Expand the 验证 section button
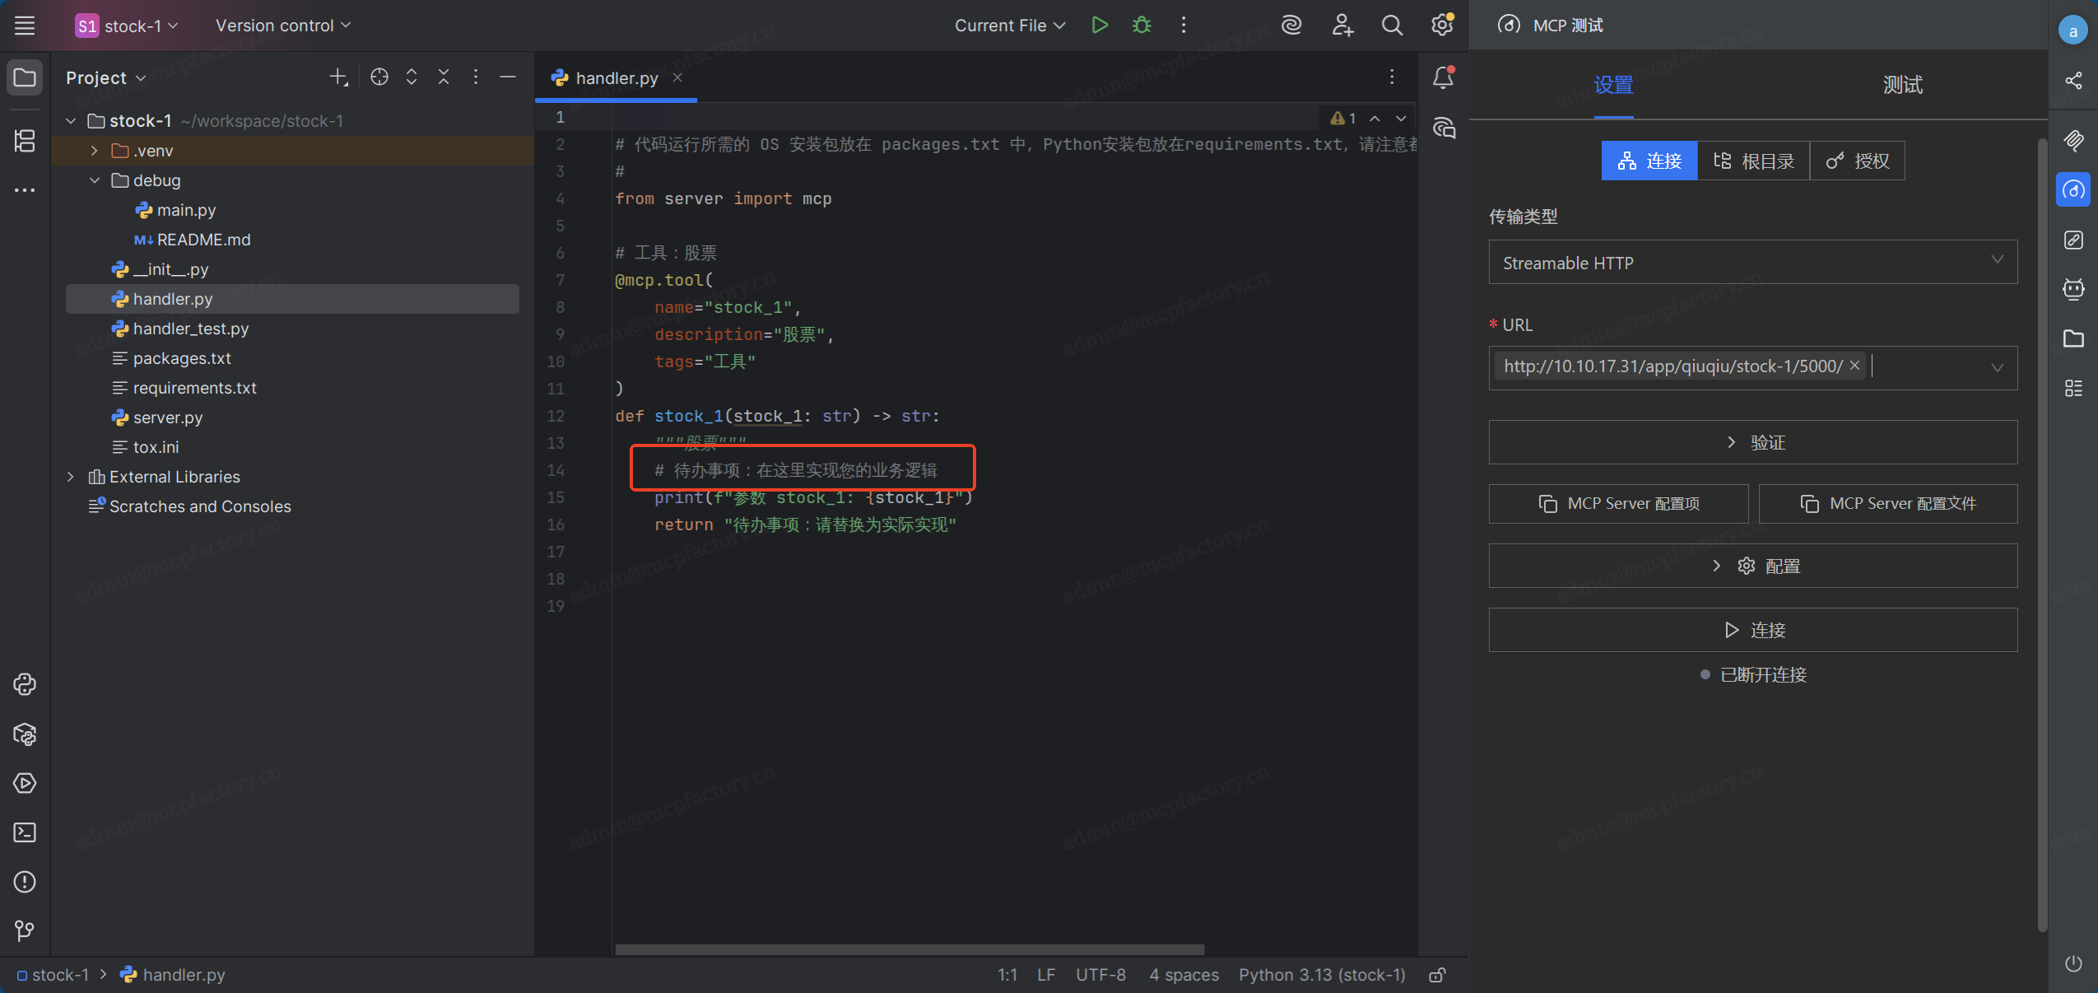 (1753, 442)
